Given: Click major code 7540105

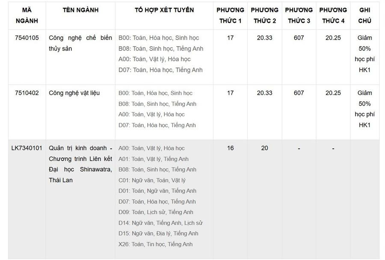Looking at the screenshot, I should [x=27, y=38].
